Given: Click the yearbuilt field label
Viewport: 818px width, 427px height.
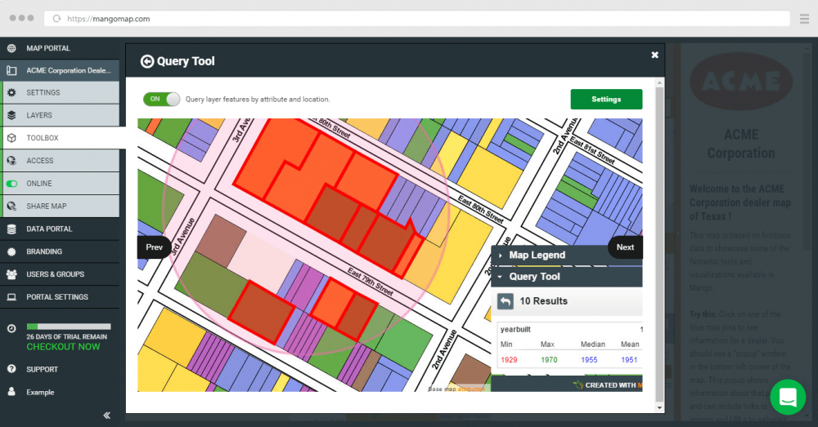Looking at the screenshot, I should pyautogui.click(x=515, y=330).
